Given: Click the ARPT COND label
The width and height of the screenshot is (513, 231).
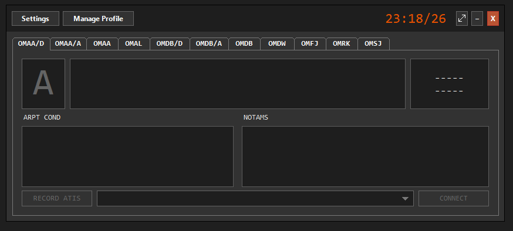Looking at the screenshot, I should click(x=42, y=117).
